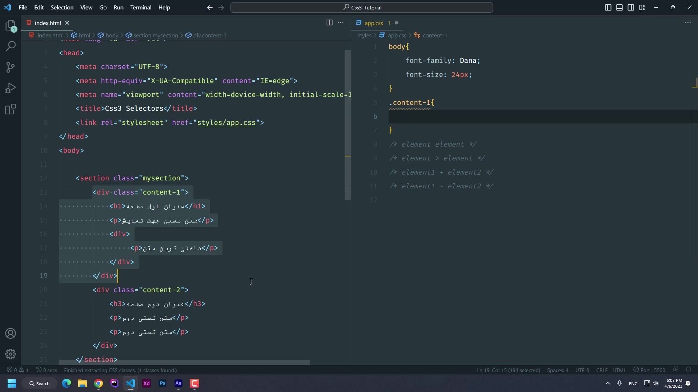Screen dimensions: 698x392
Task: Follow the styles/app.css link in href
Action: [x=226, y=123]
